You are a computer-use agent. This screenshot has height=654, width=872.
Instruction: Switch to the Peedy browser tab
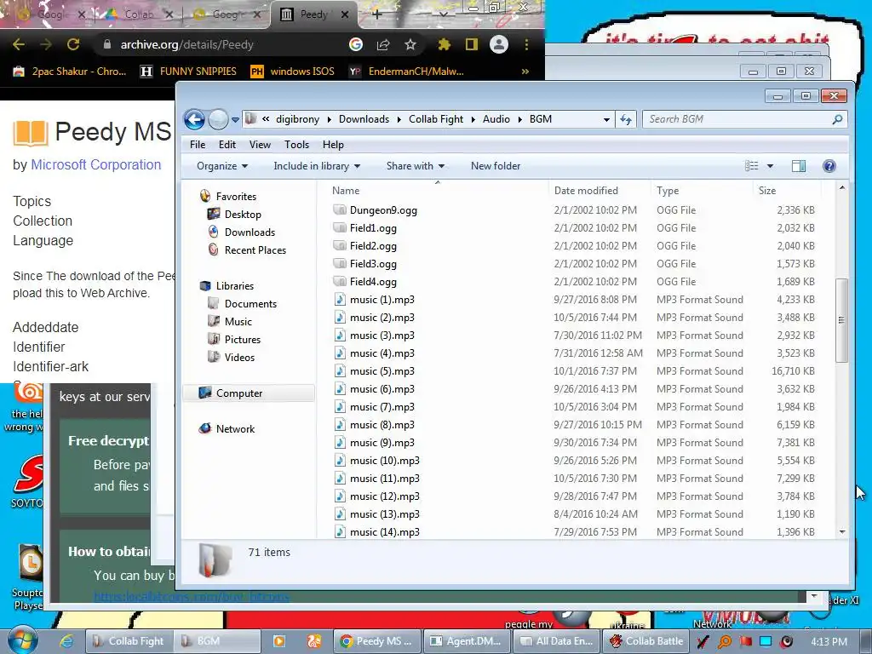click(x=313, y=14)
